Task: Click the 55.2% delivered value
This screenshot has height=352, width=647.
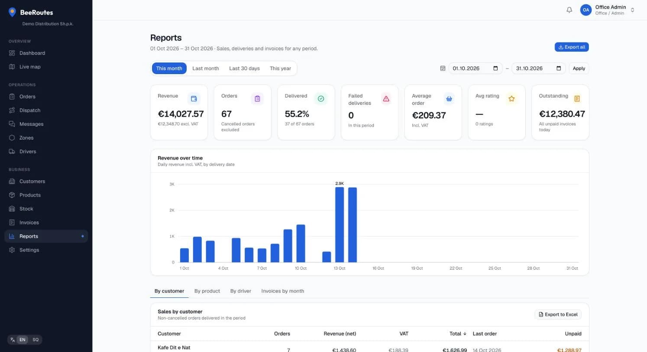Action: tap(297, 114)
